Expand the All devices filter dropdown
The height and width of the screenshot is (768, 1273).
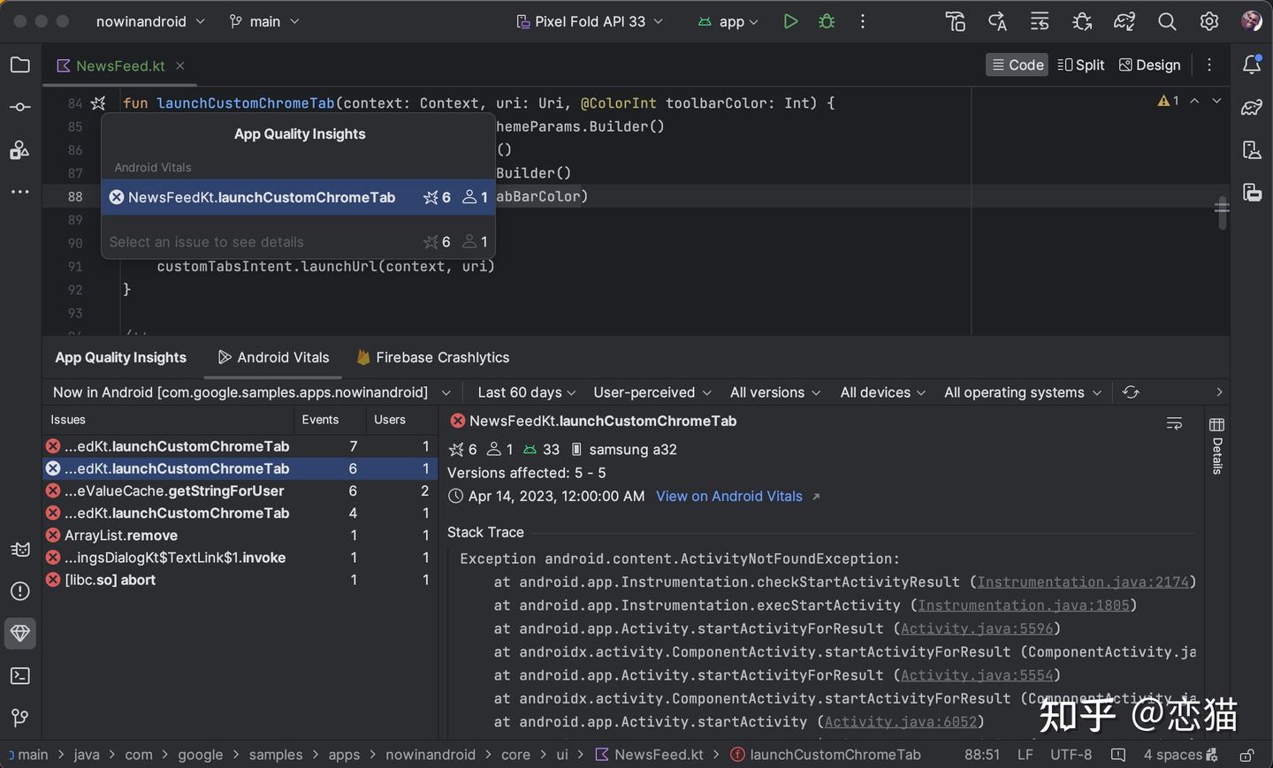point(883,392)
